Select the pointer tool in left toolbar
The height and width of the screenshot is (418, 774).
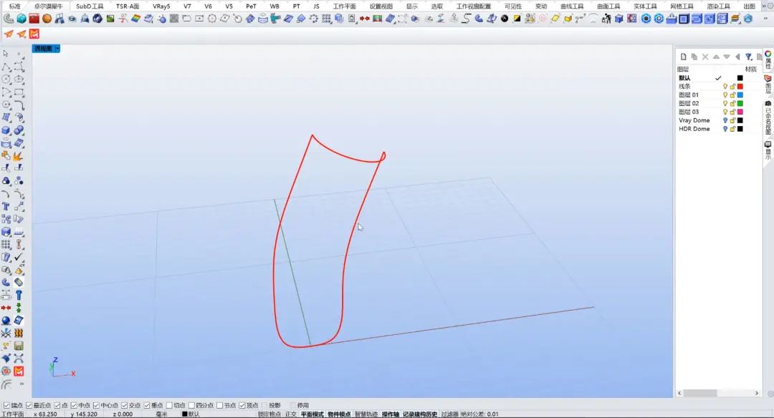[6, 54]
